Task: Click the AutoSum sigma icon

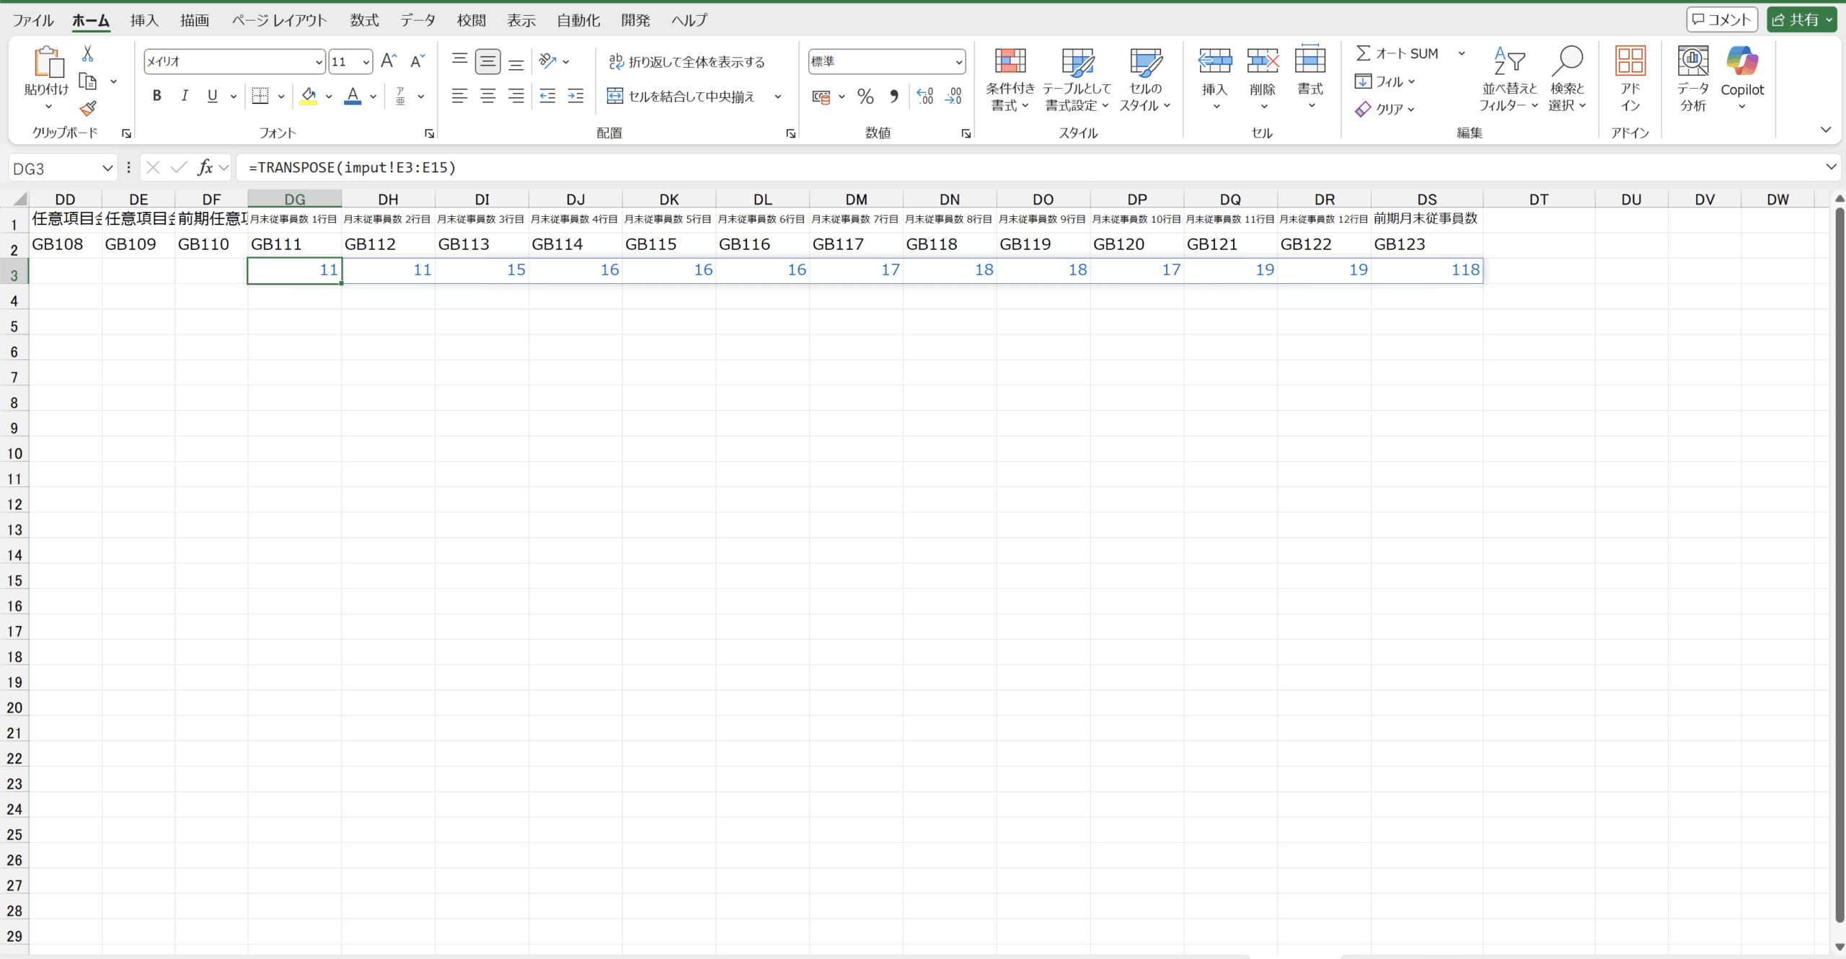Action: point(1363,53)
